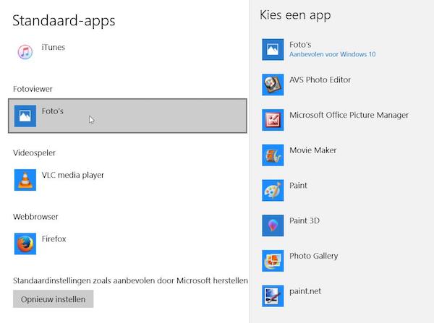Screen dimensions: 434x323
Task: Click the VLC media player label
Action: [x=73, y=175]
